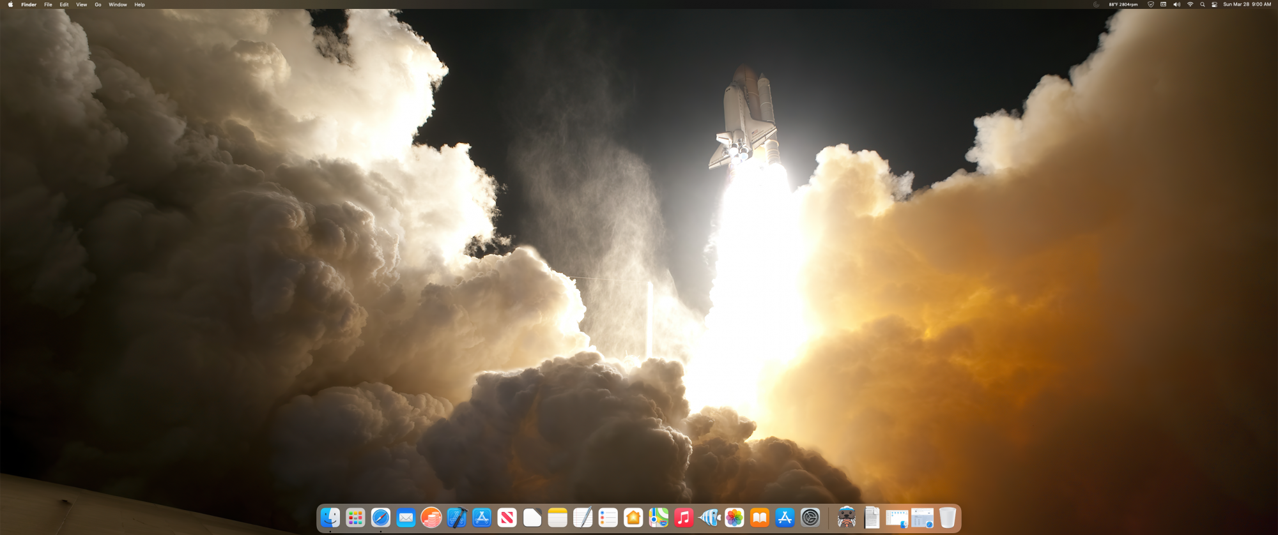Screen dimensions: 1278x535
Task: Open the App Store icon beside Xcode
Action: [x=482, y=518]
